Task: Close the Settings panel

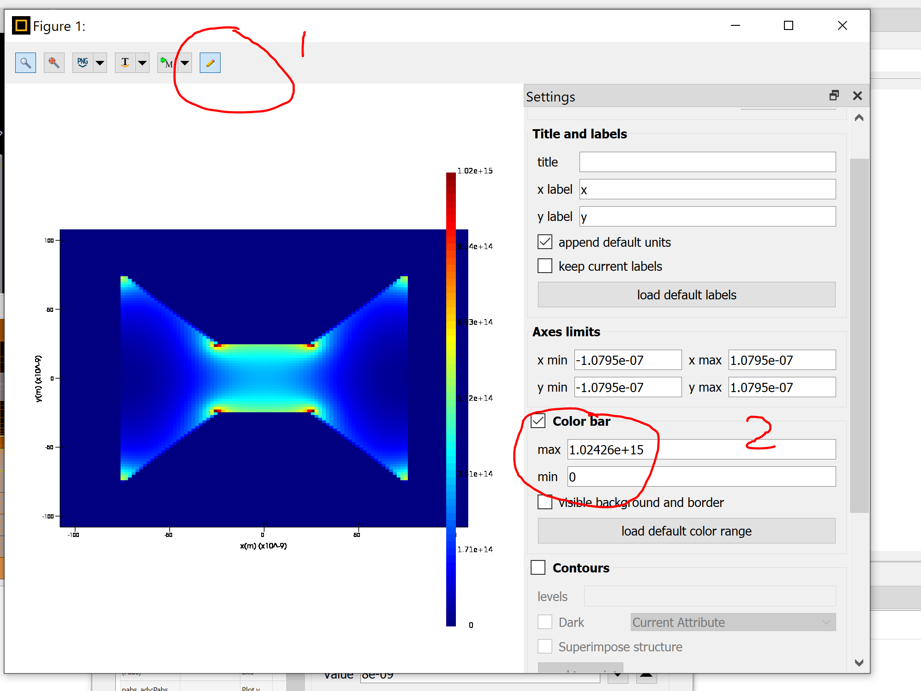Action: tap(857, 95)
